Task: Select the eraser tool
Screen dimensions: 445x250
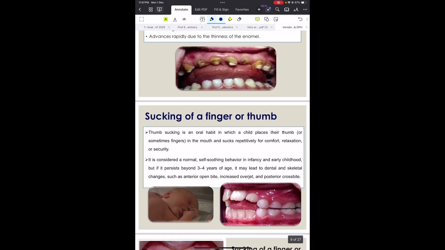Action: point(239,19)
